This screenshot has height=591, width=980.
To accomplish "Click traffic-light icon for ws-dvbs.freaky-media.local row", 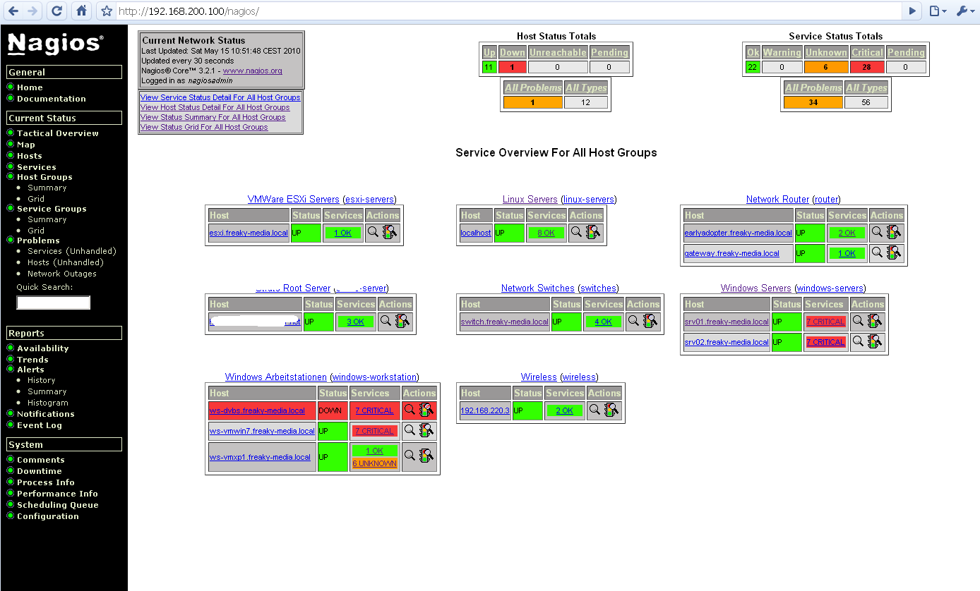I will pyautogui.click(x=426, y=410).
